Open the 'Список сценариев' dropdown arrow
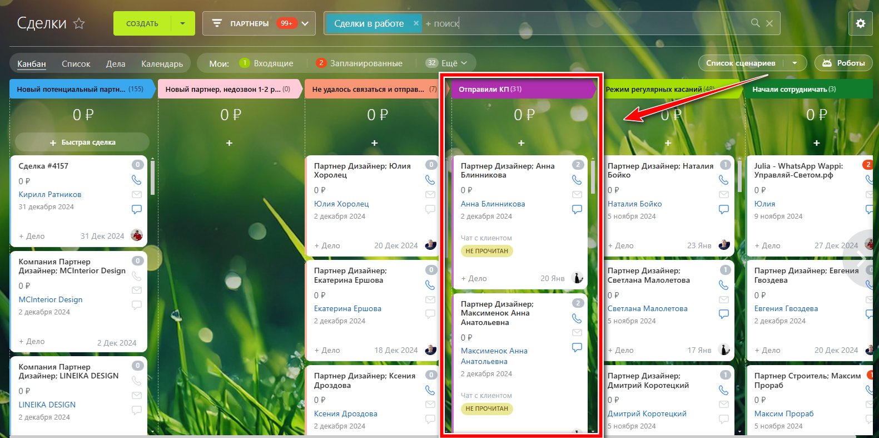879x438 pixels. (x=794, y=63)
